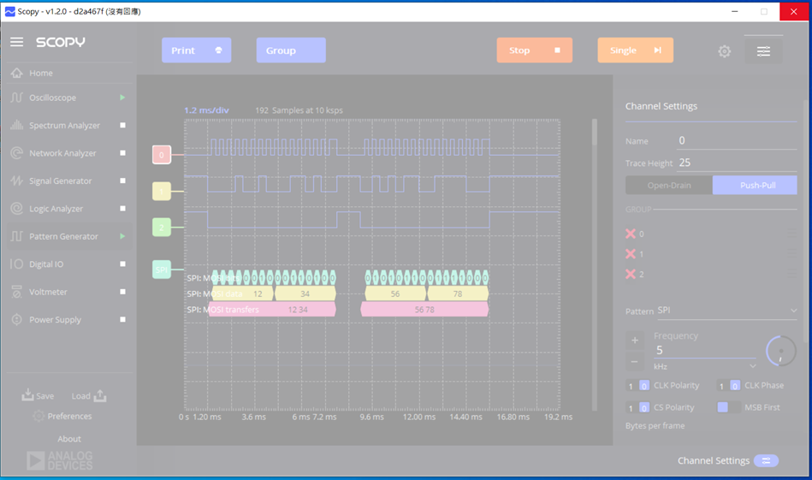812x480 pixels.
Task: Decrease frequency with minus button
Action: pos(635,361)
